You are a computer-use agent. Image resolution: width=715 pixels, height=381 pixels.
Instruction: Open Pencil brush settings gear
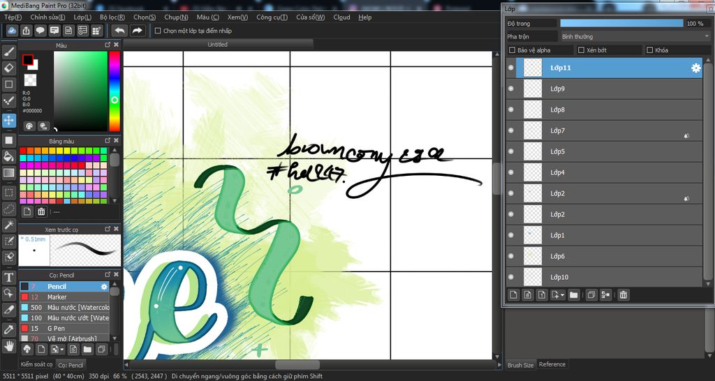(105, 287)
